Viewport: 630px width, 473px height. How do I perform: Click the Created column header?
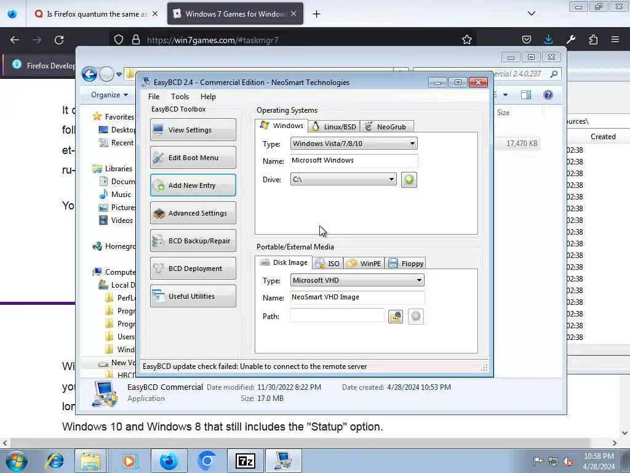point(603,137)
